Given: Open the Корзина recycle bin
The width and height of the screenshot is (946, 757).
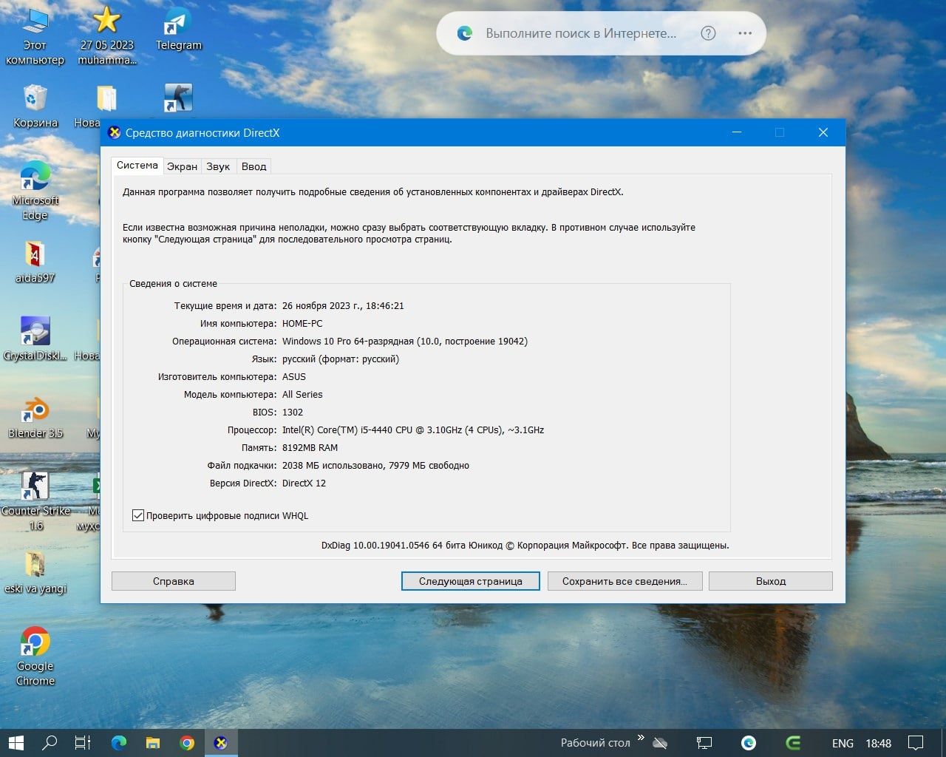Looking at the screenshot, I should (35, 106).
